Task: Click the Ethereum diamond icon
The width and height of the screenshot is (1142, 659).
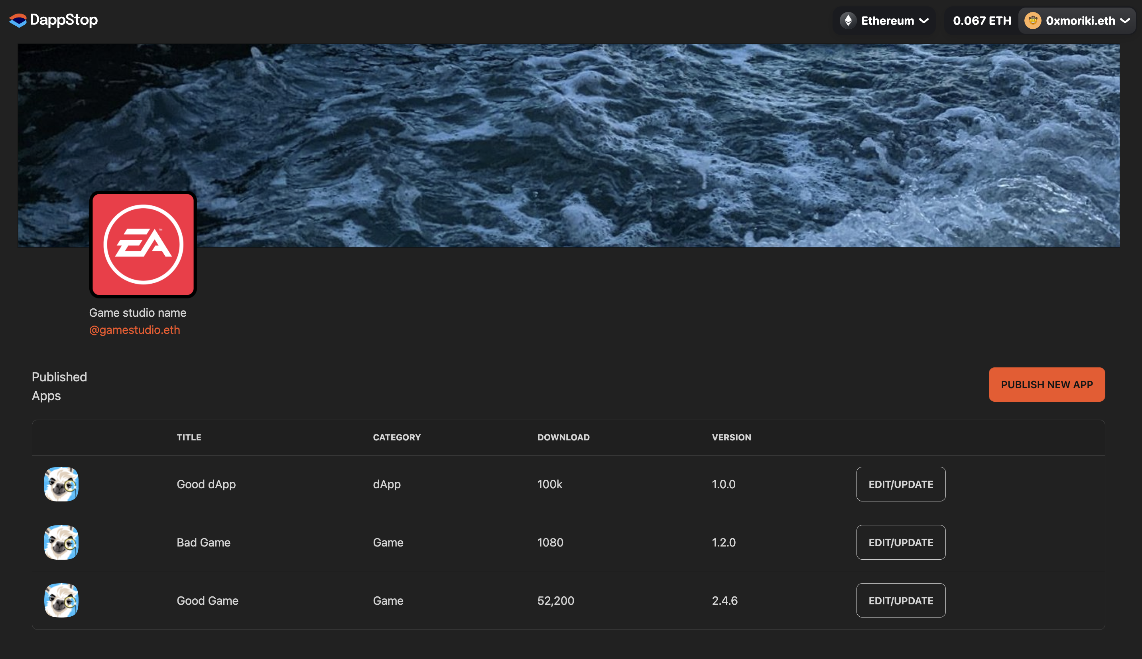Action: click(848, 20)
